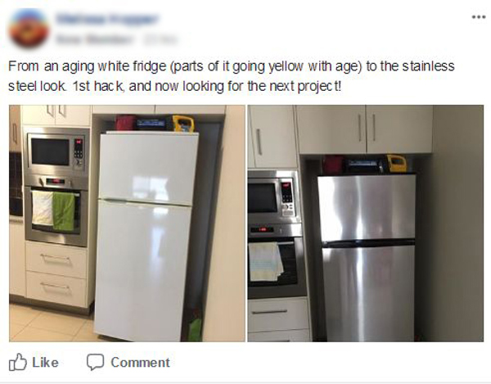Open the poster's blurred profile picture
The width and height of the screenshot is (491, 384).
pyautogui.click(x=29, y=28)
